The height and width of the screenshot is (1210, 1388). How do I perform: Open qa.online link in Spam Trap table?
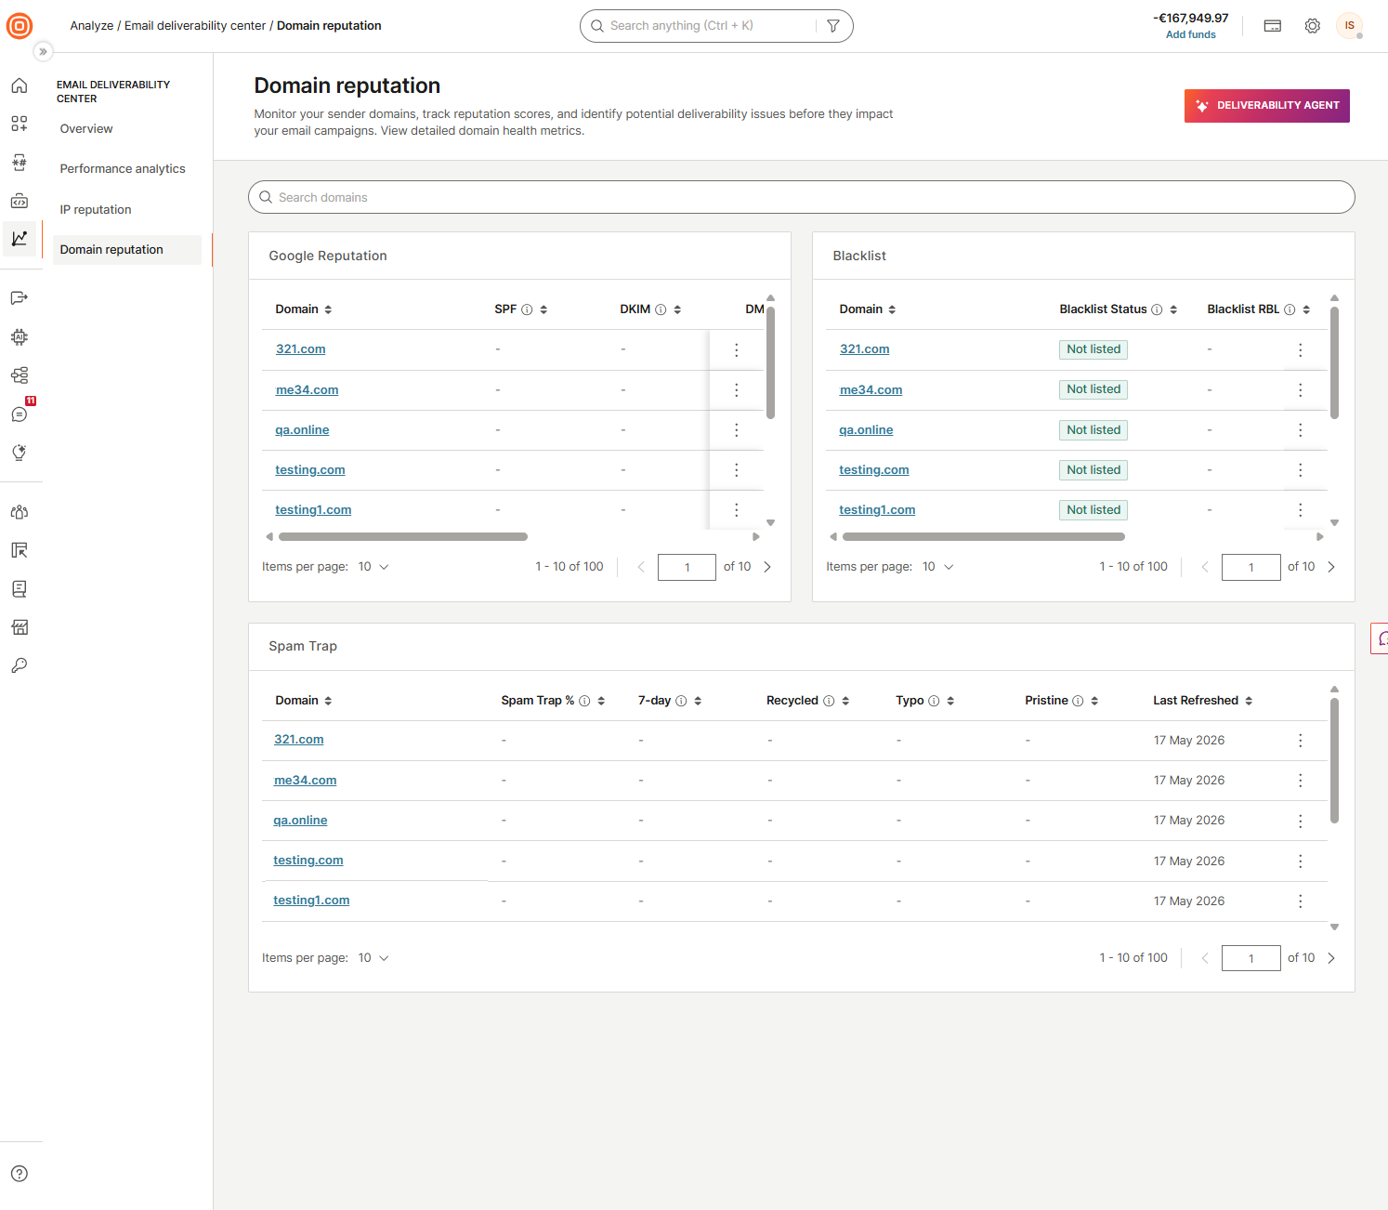[x=300, y=821]
